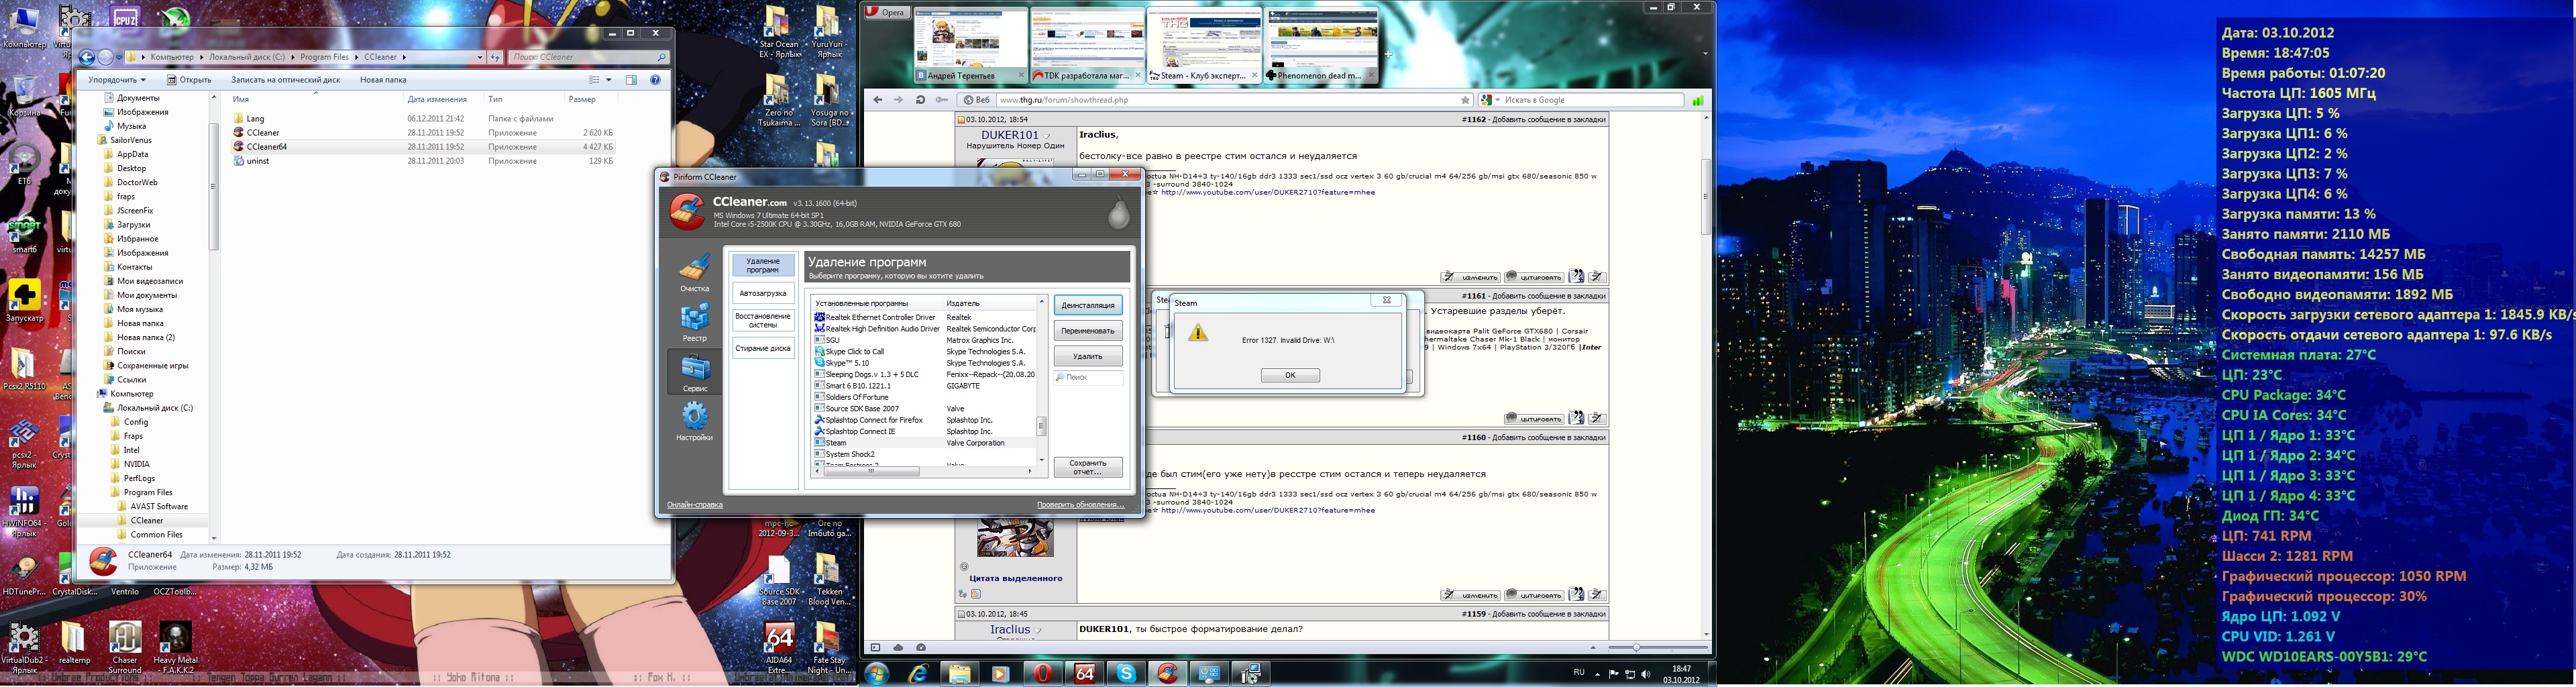This screenshot has height=687, width=2576.
Task: Open Internet Explorer from the taskbar
Action: coord(918,675)
